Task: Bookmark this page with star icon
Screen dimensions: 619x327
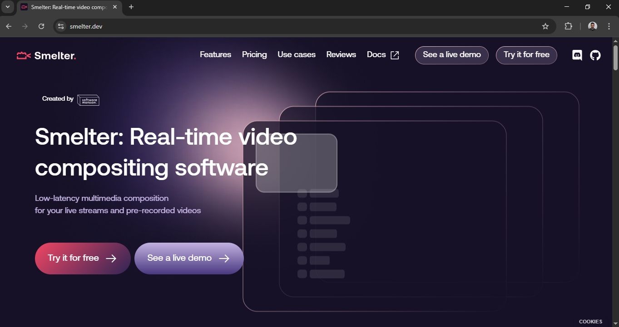Action: tap(545, 26)
